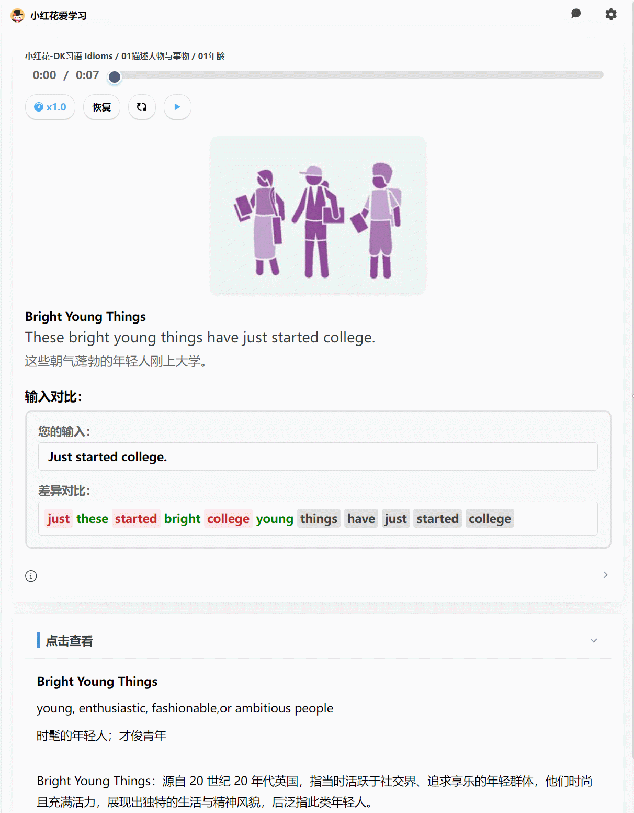Click the info circle icon
Image resolution: width=634 pixels, height=813 pixels.
(31, 576)
